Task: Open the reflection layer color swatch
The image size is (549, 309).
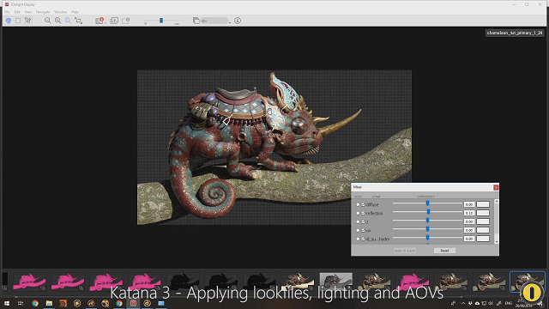Action: pos(483,213)
